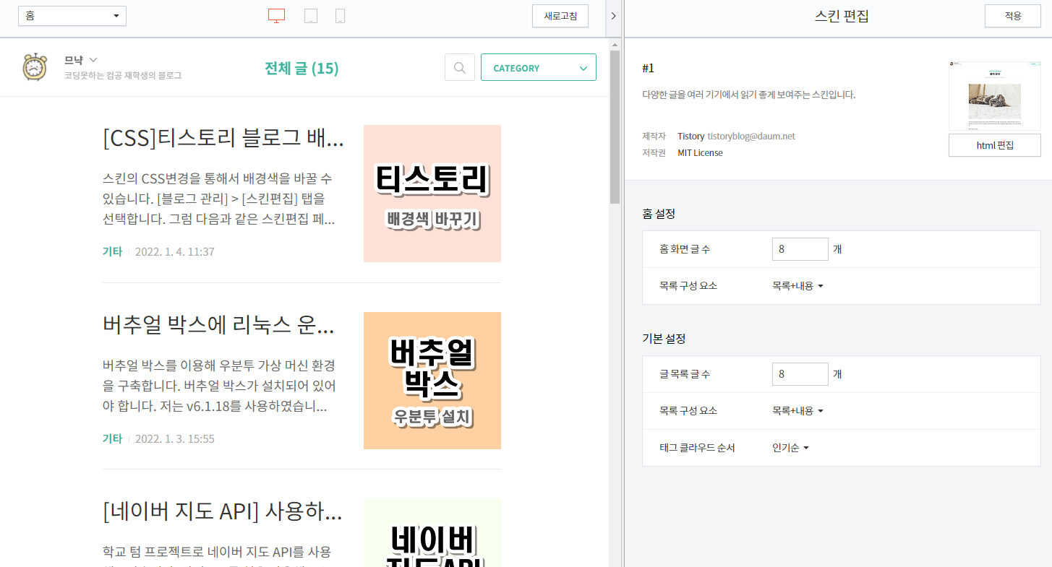Open 기본 설정 목록 구성 요소 dropdown
Viewport: 1052px width, 567px height.
(797, 411)
